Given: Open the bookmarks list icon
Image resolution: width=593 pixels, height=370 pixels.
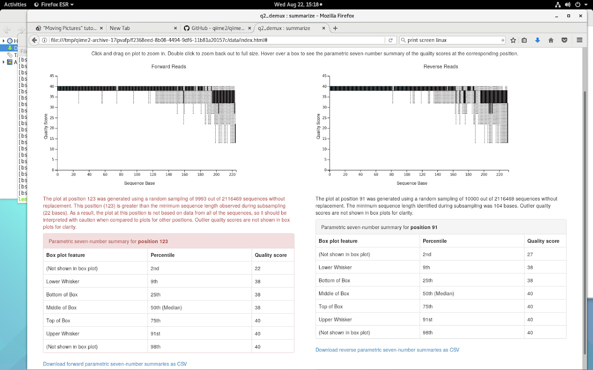Looking at the screenshot, I should [524, 40].
